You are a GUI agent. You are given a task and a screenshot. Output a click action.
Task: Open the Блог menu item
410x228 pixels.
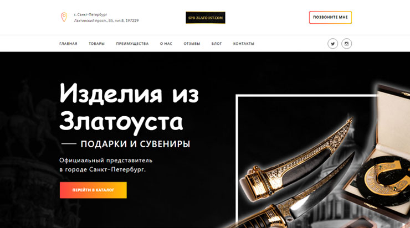pyautogui.click(x=217, y=44)
